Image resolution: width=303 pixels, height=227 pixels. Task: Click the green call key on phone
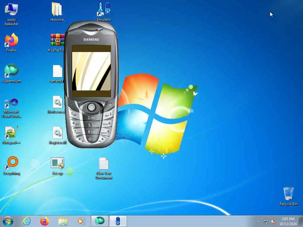click(73, 105)
